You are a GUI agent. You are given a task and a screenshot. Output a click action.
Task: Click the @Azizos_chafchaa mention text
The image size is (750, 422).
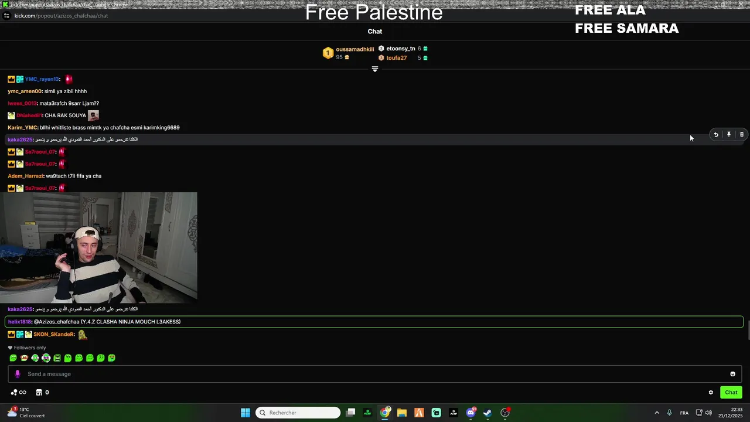pyautogui.click(x=56, y=322)
